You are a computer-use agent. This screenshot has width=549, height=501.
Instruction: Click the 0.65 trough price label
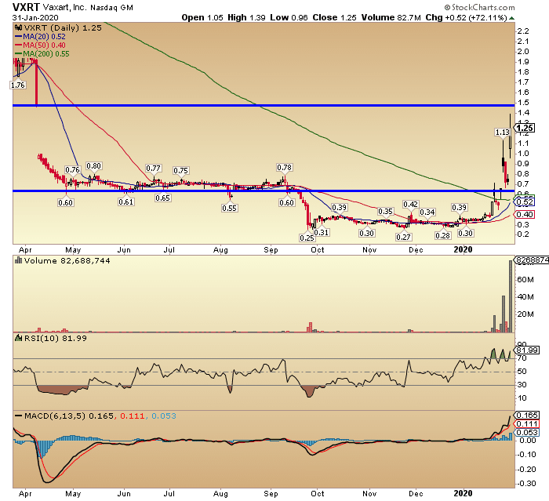(163, 198)
